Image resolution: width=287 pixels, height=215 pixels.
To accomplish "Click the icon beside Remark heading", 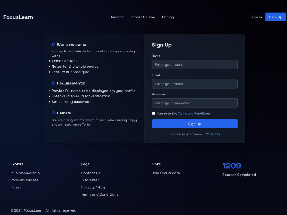I will (53, 113).
